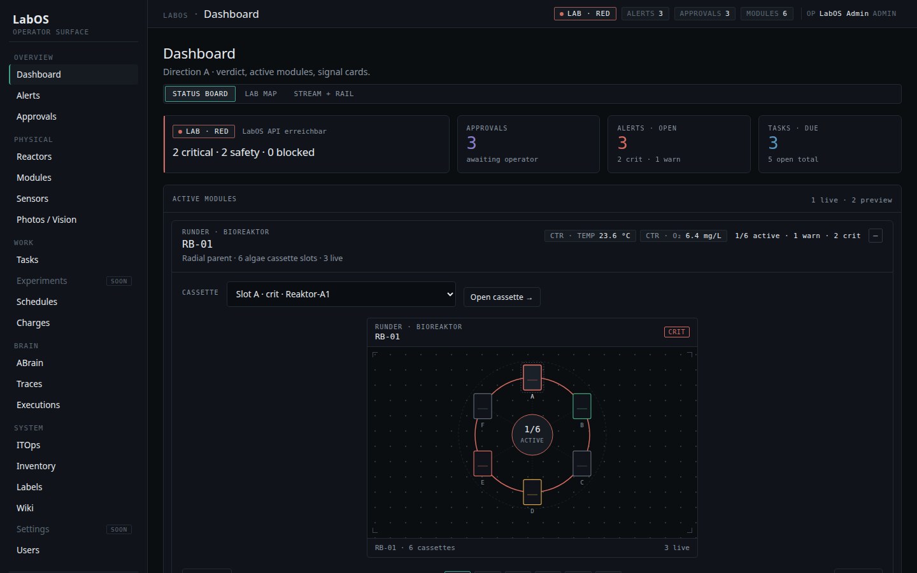Click the LAB · RED header status pill
917x573 pixels.
pos(585,13)
